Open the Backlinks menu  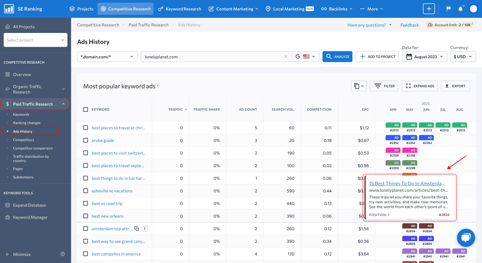337,9
